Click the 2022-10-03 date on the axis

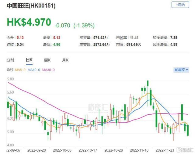(62, 150)
